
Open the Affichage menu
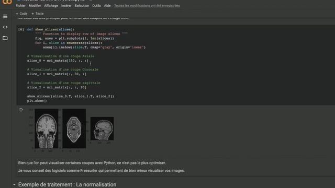click(51, 6)
